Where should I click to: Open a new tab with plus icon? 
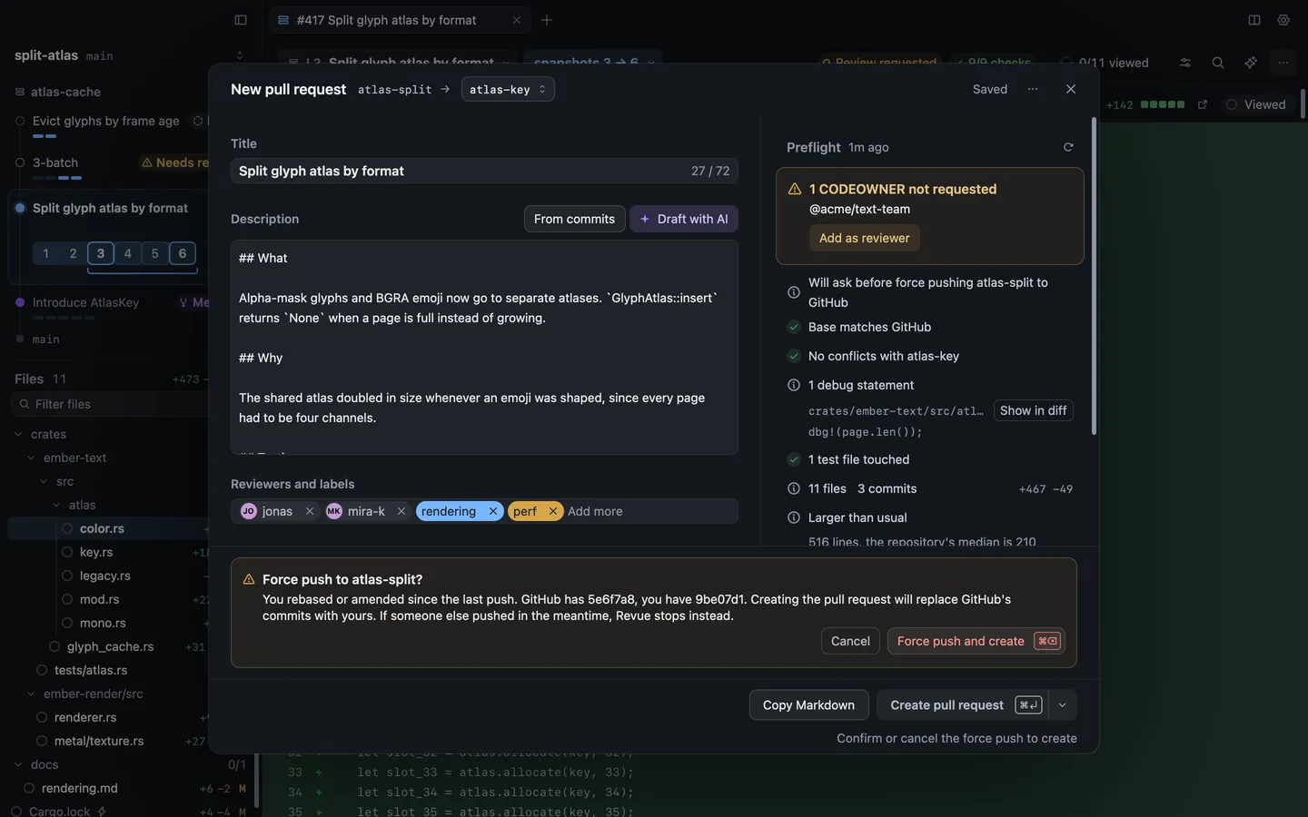546,20
